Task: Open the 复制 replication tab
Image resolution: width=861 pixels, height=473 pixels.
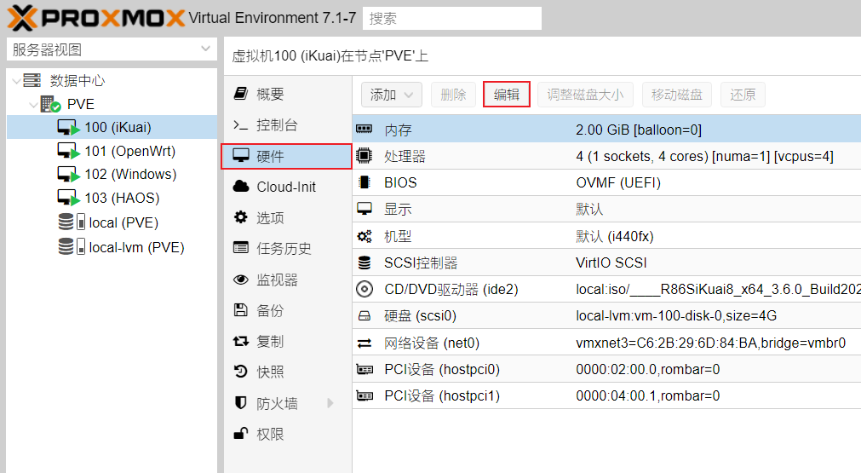Action: (x=287, y=341)
